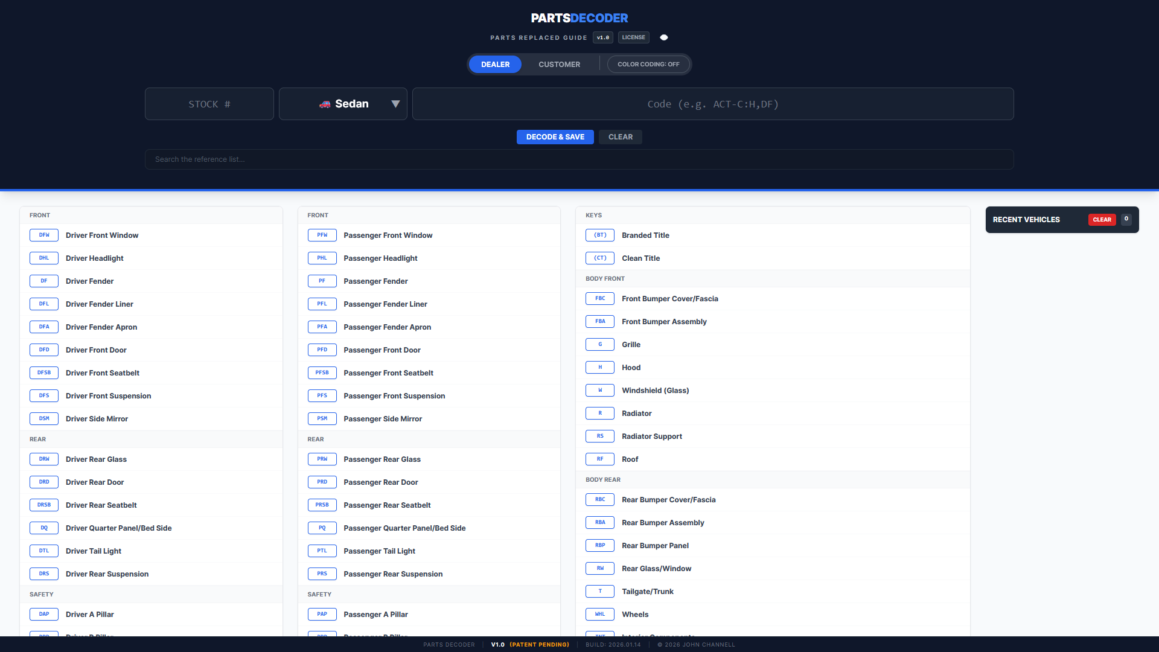
Task: Select the G Grille code badge
Action: 599,344
